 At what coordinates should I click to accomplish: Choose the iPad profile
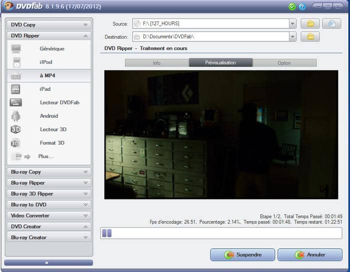pos(49,89)
